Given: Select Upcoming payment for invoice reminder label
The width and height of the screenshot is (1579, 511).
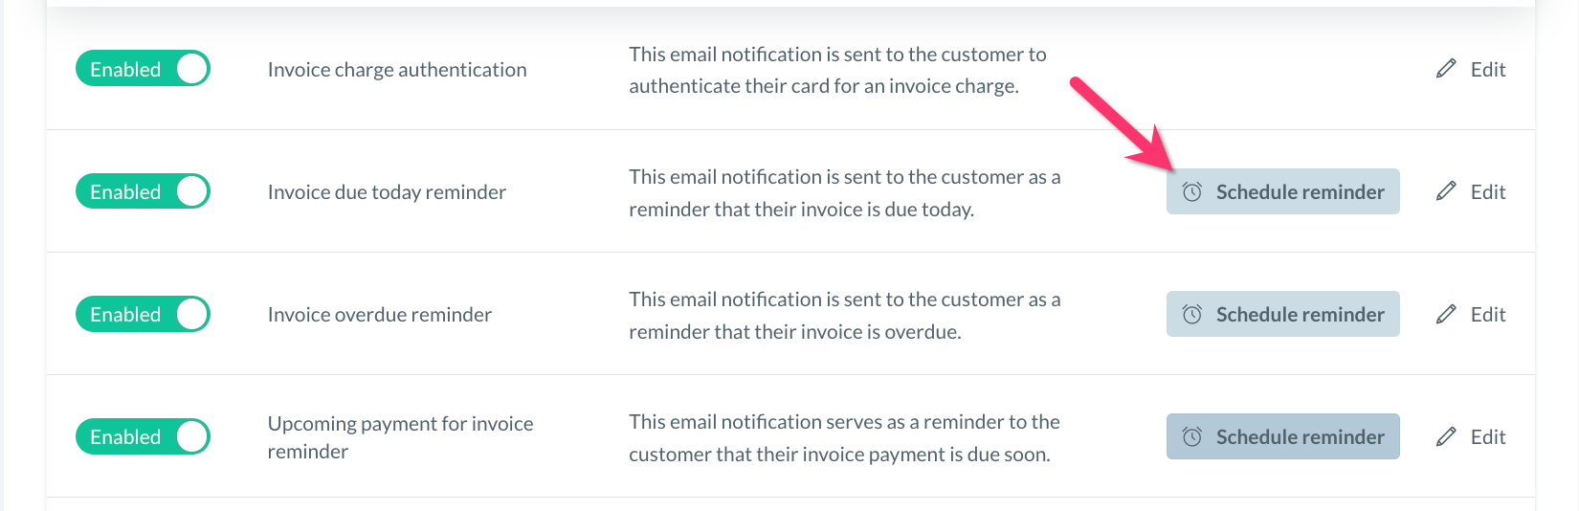Looking at the screenshot, I should (400, 436).
